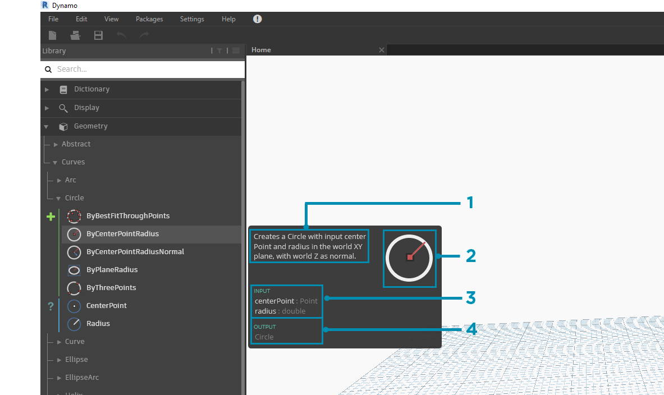The height and width of the screenshot is (395, 664).
Task: Save the workspace with the save icon
Action: (x=98, y=35)
